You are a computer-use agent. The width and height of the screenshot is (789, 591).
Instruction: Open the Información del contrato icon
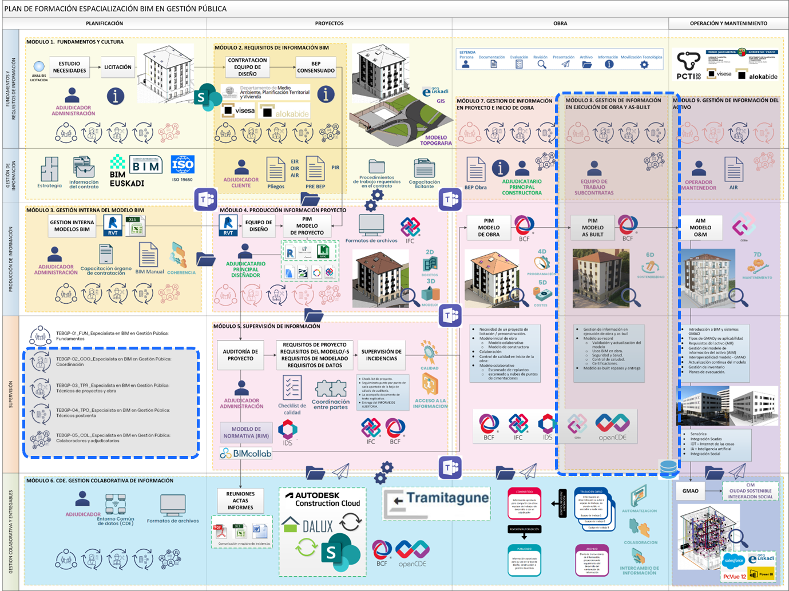click(84, 168)
